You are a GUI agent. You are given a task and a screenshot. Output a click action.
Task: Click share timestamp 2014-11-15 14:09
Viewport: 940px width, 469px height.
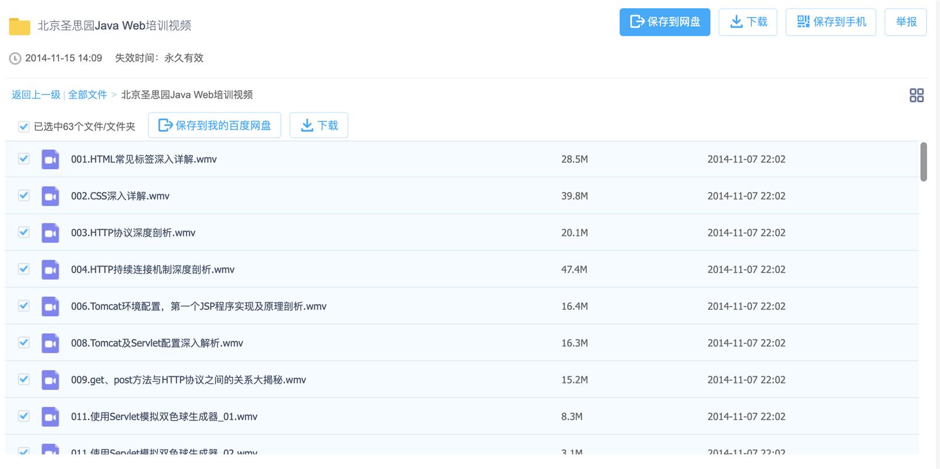[64, 58]
